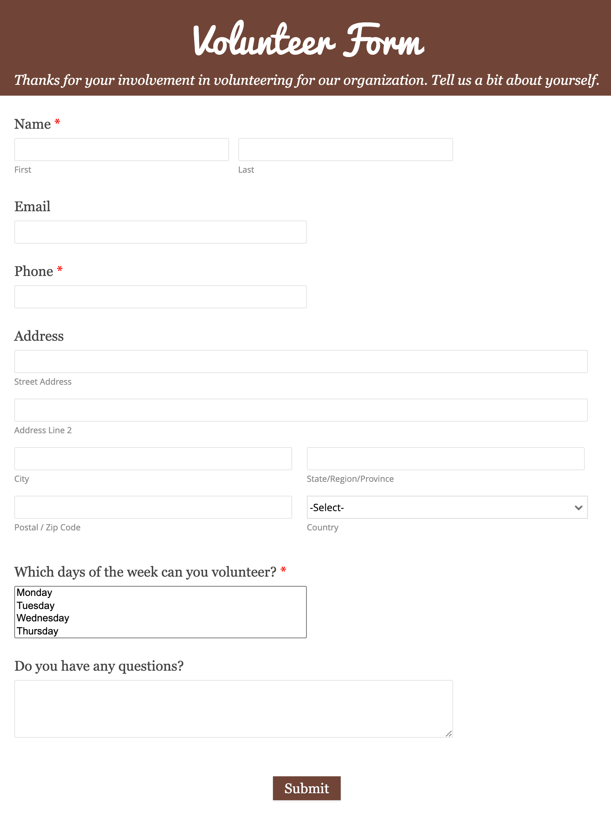This screenshot has width=611, height=816.
Task: Click the textarea resize handle
Action: [449, 734]
